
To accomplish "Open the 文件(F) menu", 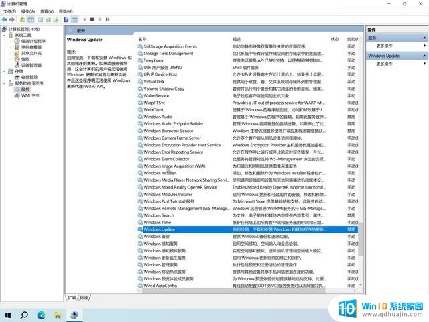I will tap(9, 11).
